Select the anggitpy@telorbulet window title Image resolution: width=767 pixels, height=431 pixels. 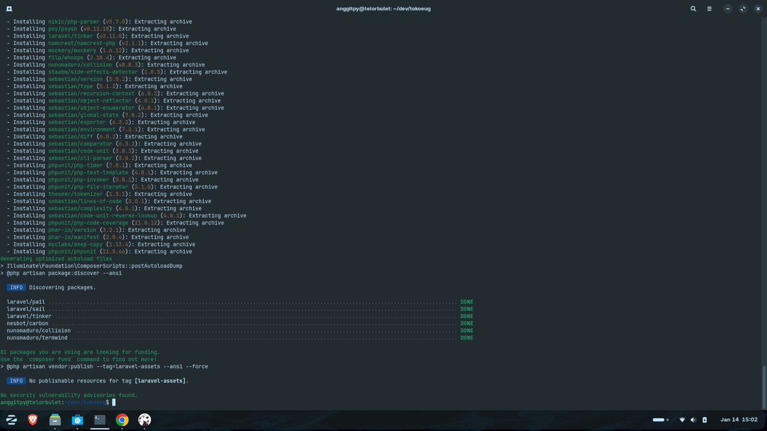(x=382, y=8)
